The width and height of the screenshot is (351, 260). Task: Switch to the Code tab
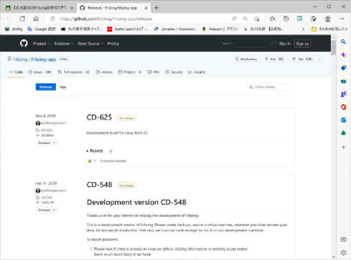tap(16, 72)
